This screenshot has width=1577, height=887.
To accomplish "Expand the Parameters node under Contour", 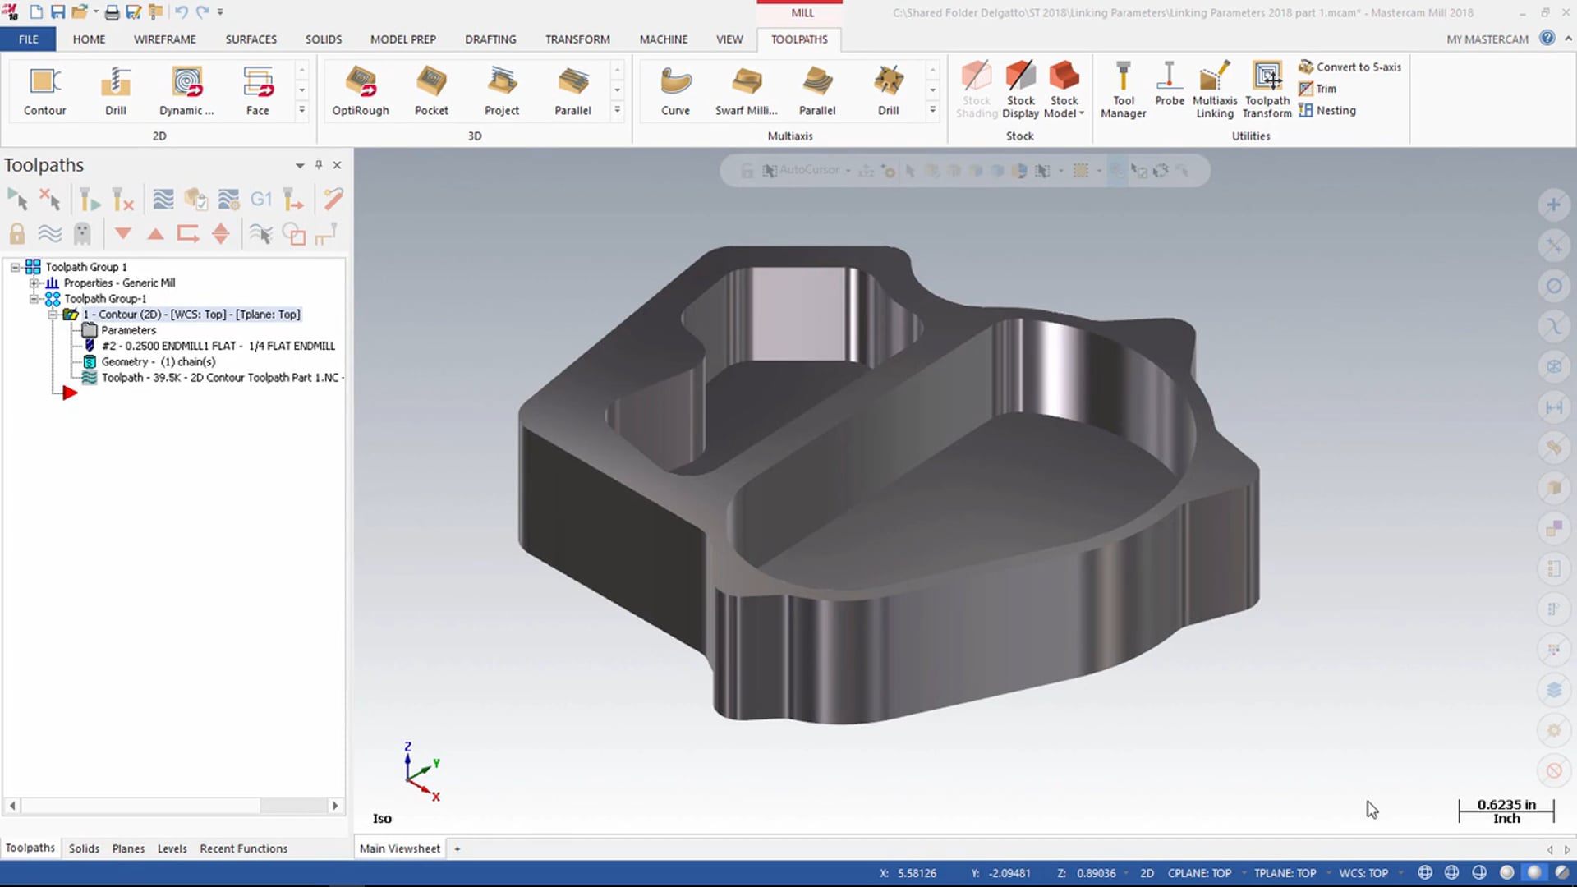I will point(129,329).
